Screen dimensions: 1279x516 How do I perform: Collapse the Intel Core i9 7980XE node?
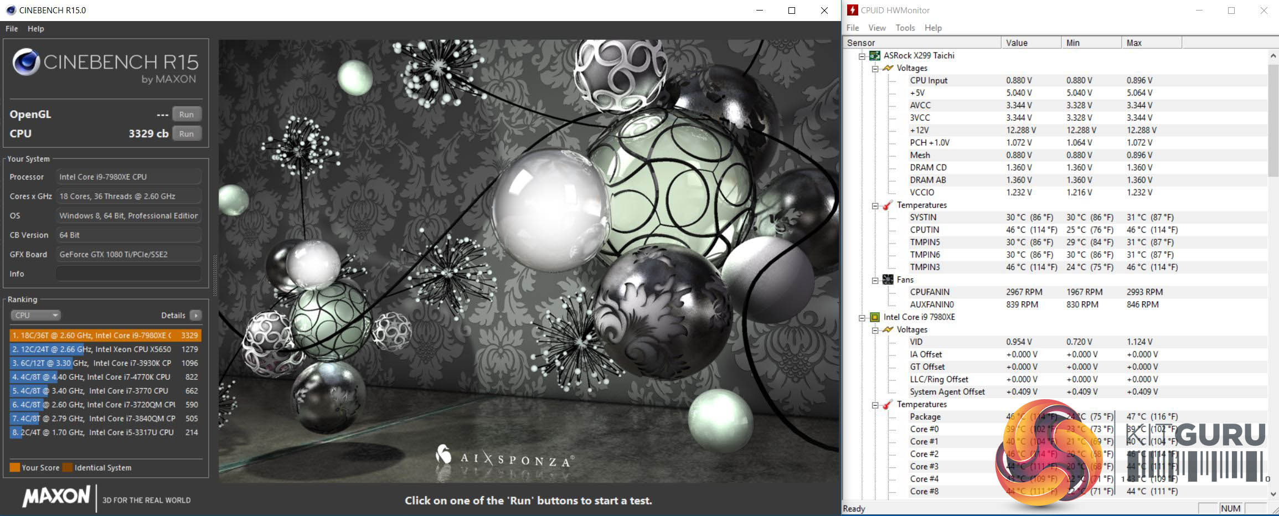click(862, 318)
